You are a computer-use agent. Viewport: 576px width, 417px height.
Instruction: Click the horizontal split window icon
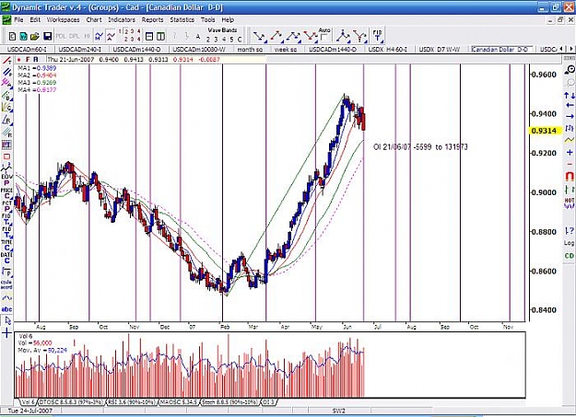click(149, 36)
